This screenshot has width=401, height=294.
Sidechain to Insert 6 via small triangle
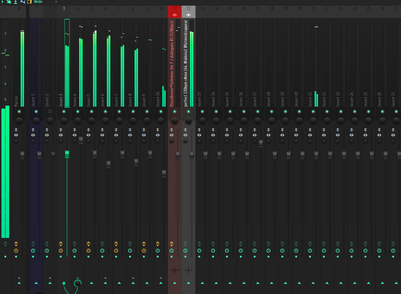tap(105, 278)
